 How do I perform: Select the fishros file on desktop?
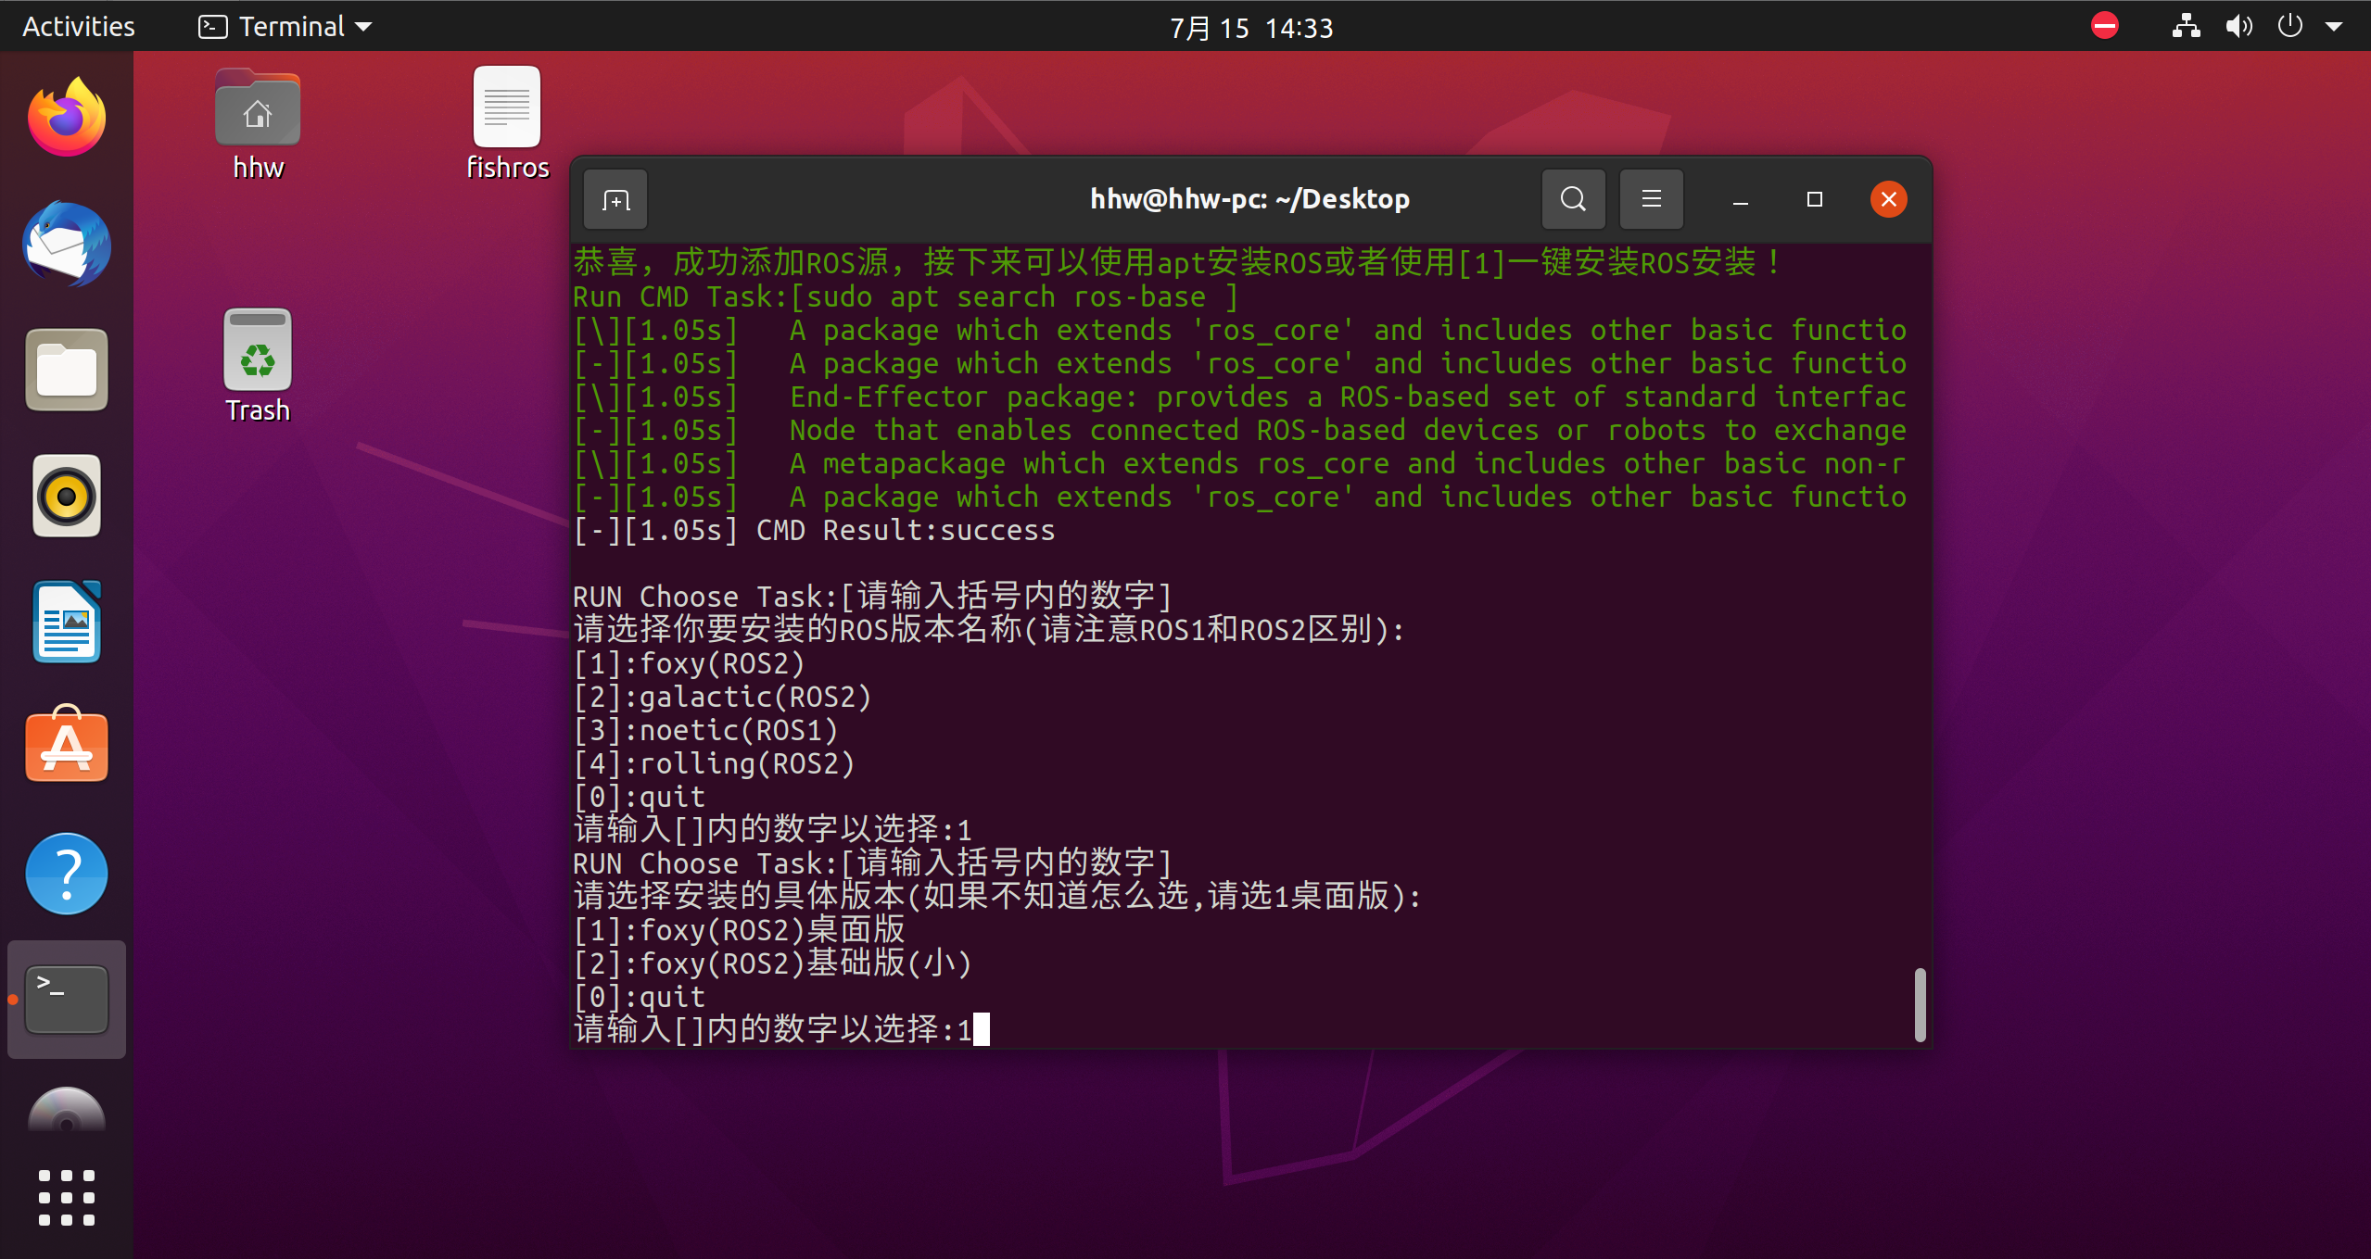[x=507, y=124]
